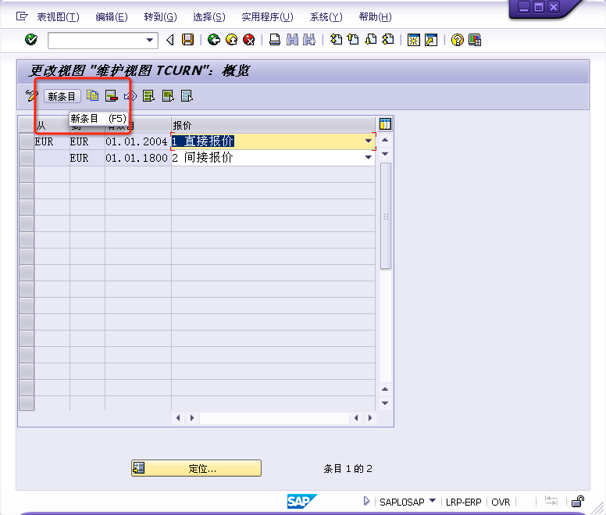The width and height of the screenshot is (606, 515).
Task: Click the Select All icon
Action: point(149,95)
